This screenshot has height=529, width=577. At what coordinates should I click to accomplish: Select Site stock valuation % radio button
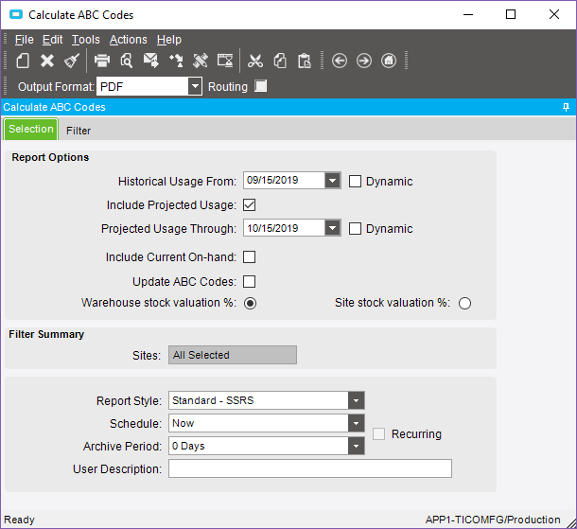coord(464,304)
